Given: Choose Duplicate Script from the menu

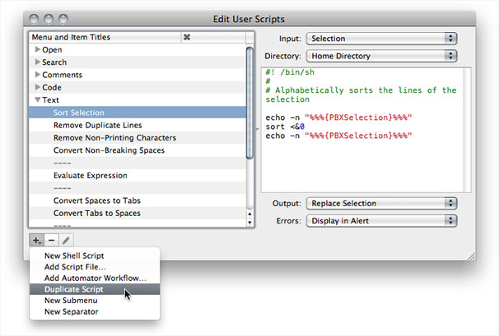Looking at the screenshot, I should click(74, 289).
